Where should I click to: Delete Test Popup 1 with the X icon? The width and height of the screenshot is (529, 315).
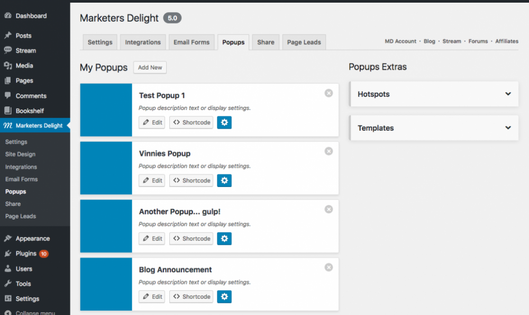pyautogui.click(x=329, y=93)
